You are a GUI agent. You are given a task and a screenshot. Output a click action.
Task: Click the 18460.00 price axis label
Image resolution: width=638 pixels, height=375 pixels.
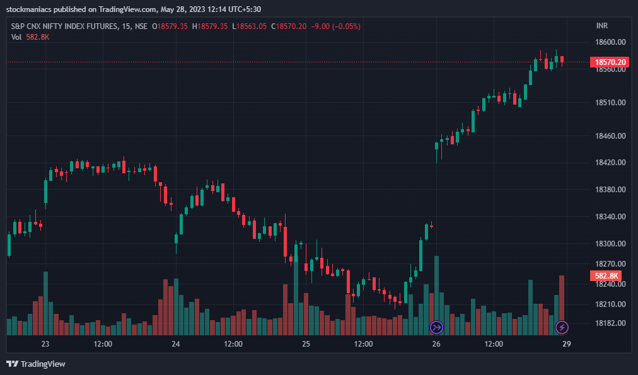[x=610, y=136]
